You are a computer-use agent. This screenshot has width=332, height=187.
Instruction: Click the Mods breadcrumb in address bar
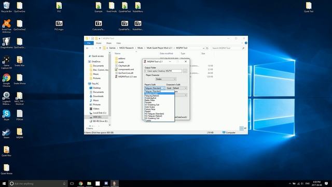[140, 48]
